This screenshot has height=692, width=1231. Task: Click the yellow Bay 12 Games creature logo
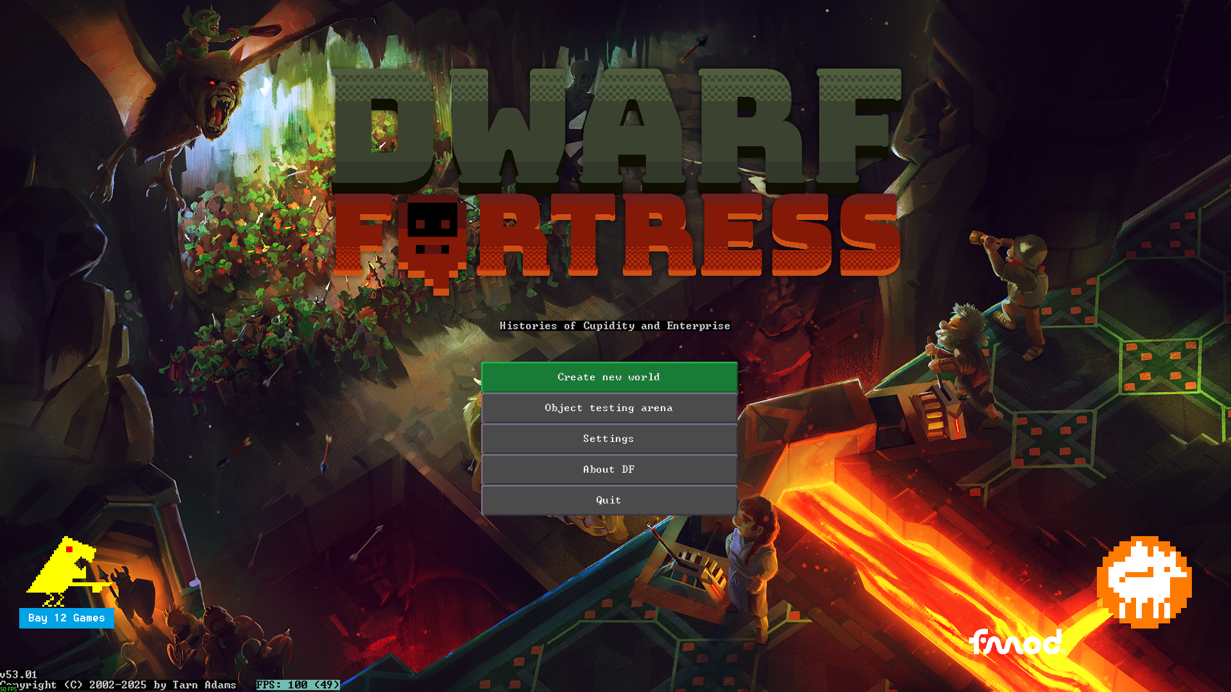(68, 571)
